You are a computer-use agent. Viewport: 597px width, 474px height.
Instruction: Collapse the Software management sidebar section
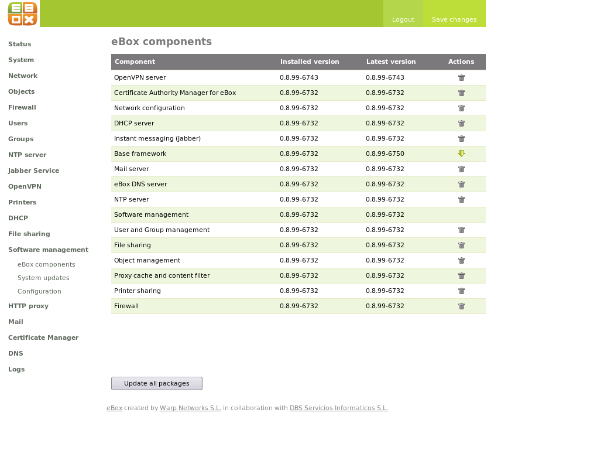49,250
